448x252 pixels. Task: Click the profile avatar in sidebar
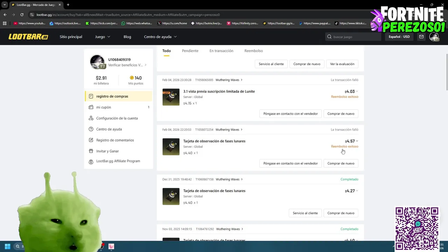click(97, 62)
